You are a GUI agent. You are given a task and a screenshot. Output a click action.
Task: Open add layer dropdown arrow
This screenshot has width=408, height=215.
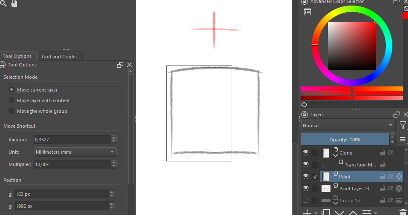click(x=316, y=213)
